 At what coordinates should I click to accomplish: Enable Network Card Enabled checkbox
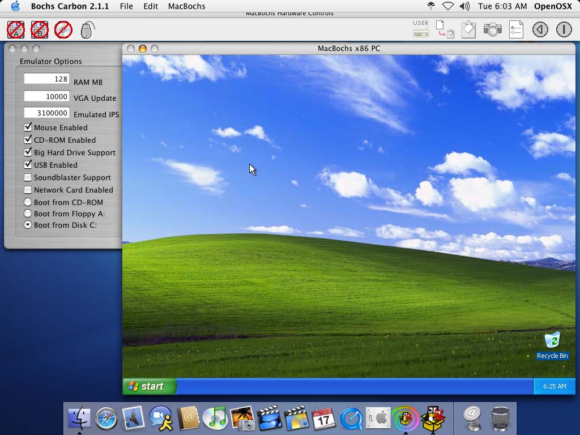(x=28, y=190)
